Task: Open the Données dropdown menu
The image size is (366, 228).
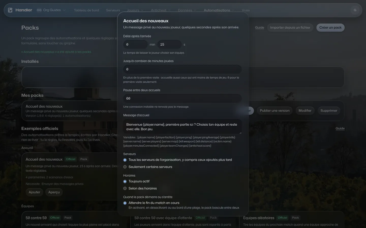Action: coord(187,10)
